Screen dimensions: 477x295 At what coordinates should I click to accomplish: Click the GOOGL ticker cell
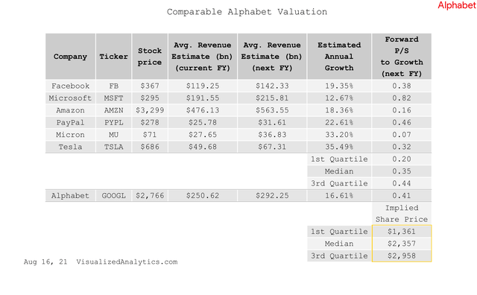coord(113,196)
